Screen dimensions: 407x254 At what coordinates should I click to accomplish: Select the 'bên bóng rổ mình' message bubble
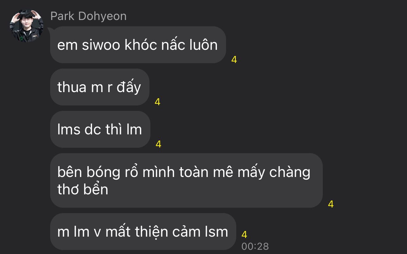click(x=186, y=181)
